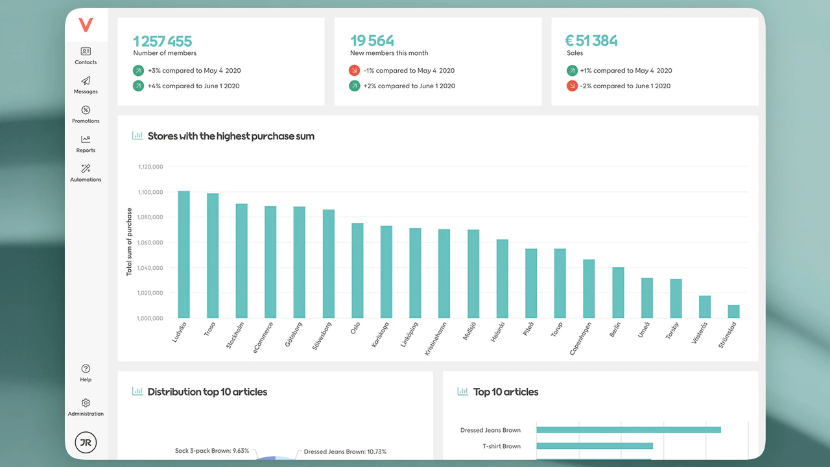Select the Reports label in sidebar
Image resolution: width=830 pixels, height=467 pixels.
point(86,150)
